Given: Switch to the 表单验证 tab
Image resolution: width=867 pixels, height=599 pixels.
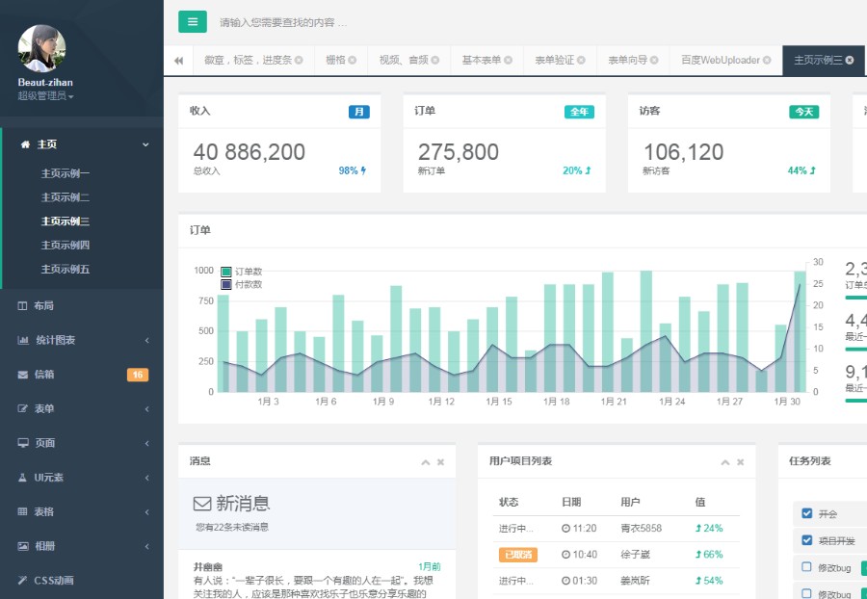Looking at the screenshot, I should (555, 61).
